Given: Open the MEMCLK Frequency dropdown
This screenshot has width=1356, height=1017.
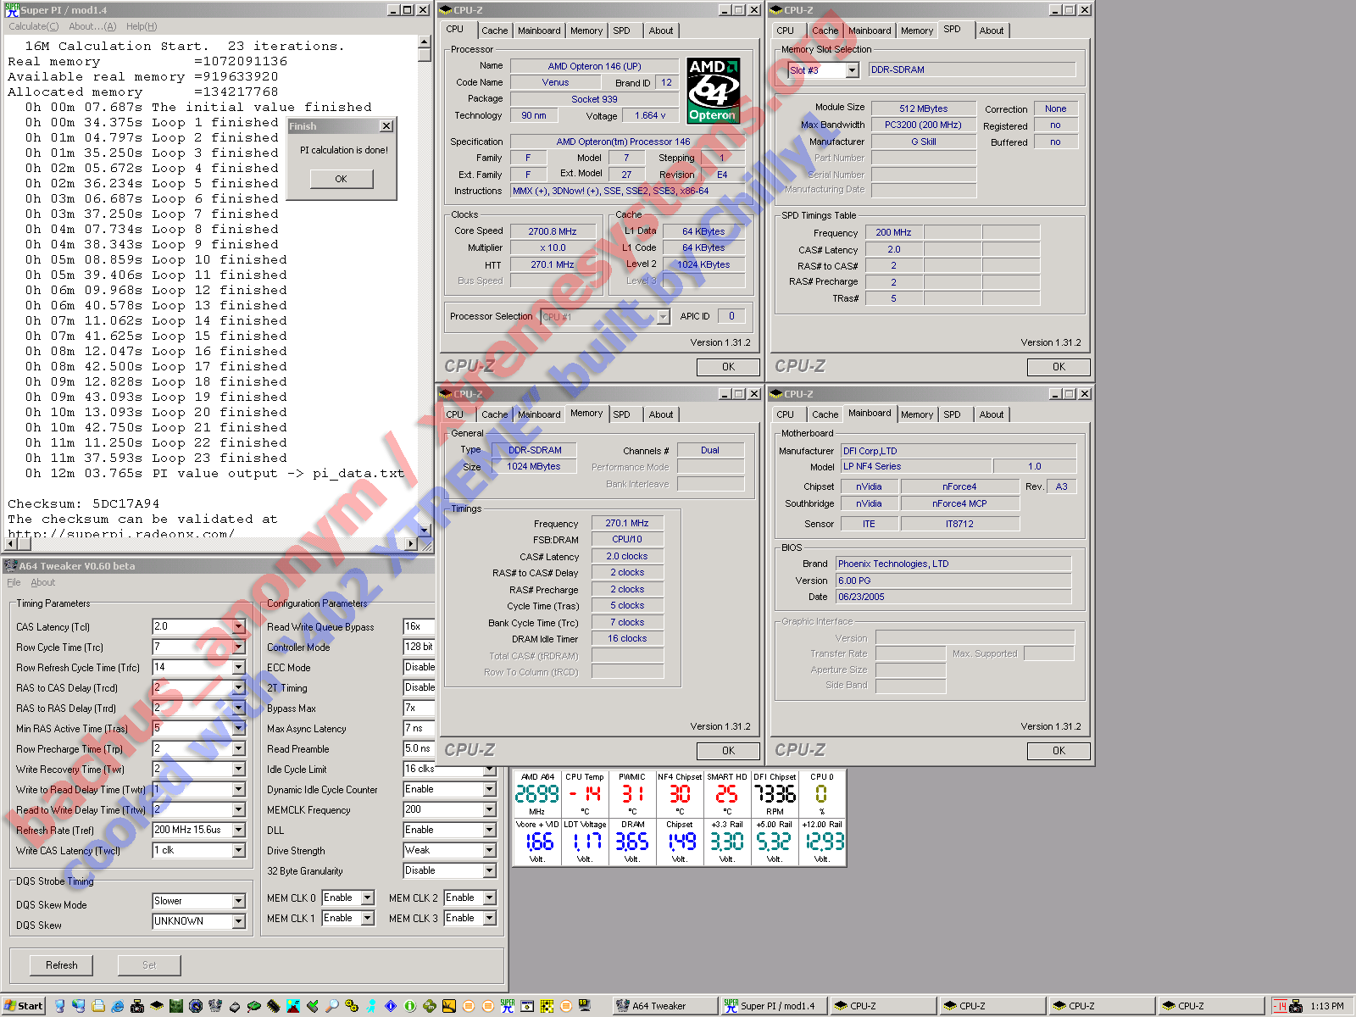Looking at the screenshot, I should [490, 809].
